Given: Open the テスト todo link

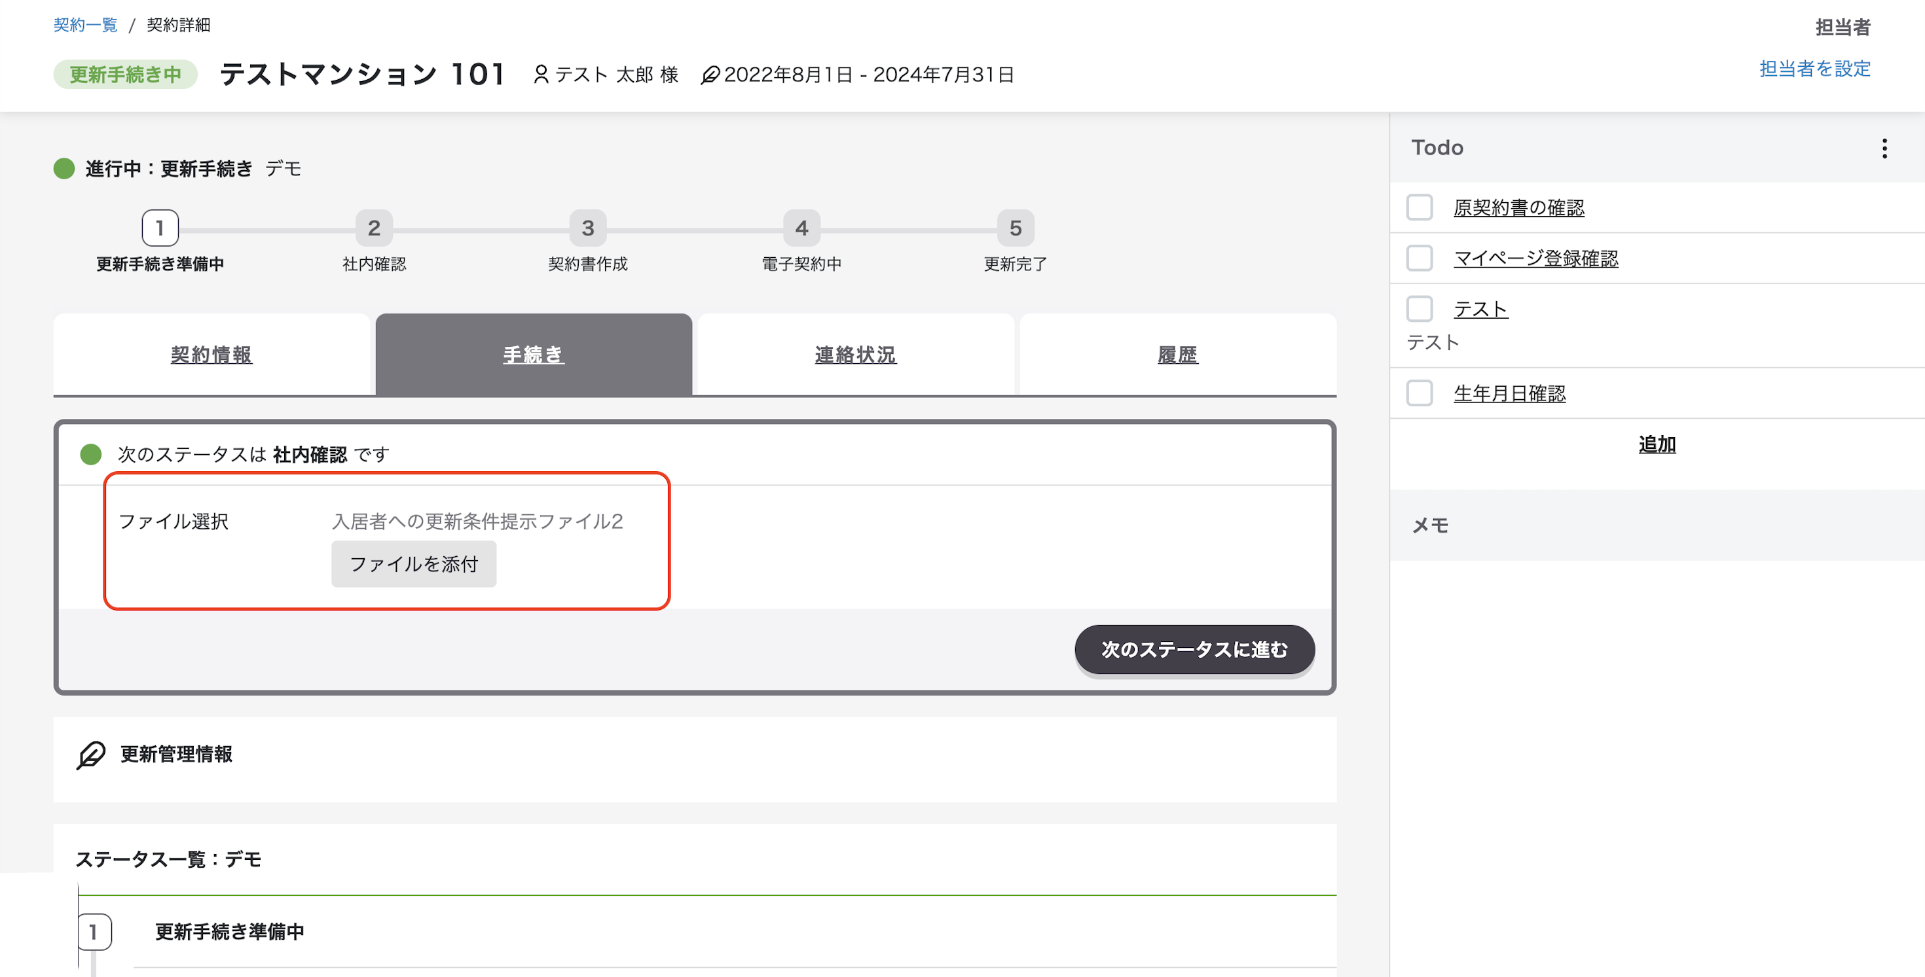Looking at the screenshot, I should click(1480, 308).
